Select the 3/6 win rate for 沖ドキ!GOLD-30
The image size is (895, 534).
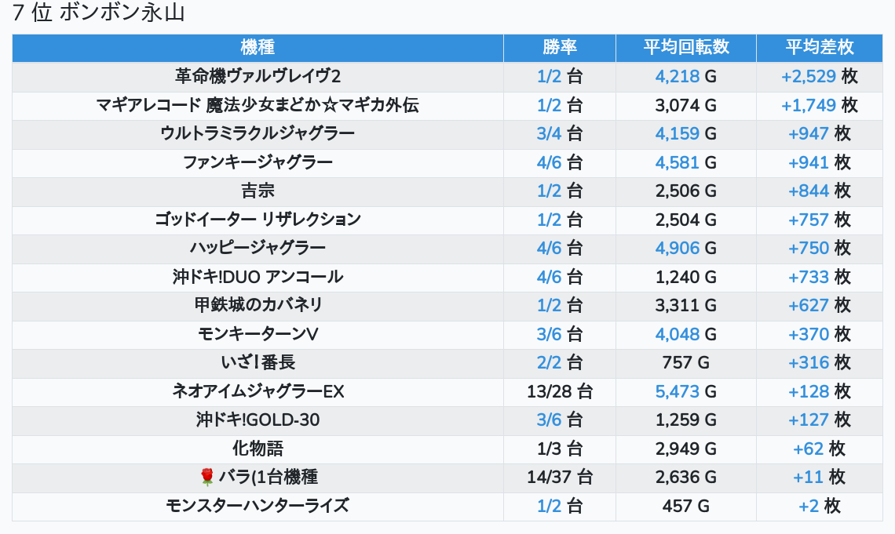[x=550, y=420]
